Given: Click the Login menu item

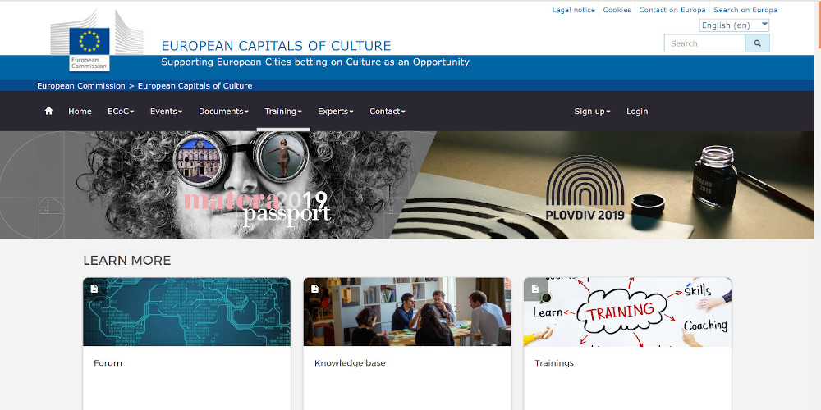Looking at the screenshot, I should click(637, 111).
